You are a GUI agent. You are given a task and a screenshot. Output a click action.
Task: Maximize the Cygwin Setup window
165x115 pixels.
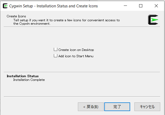point(141,6)
